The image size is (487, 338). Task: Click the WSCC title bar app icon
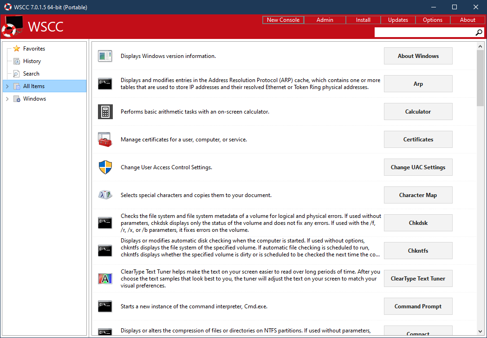point(8,7)
